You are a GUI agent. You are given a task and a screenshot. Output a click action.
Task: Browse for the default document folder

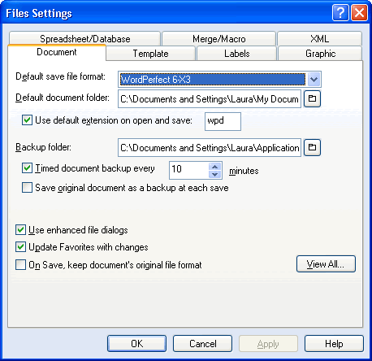point(312,98)
